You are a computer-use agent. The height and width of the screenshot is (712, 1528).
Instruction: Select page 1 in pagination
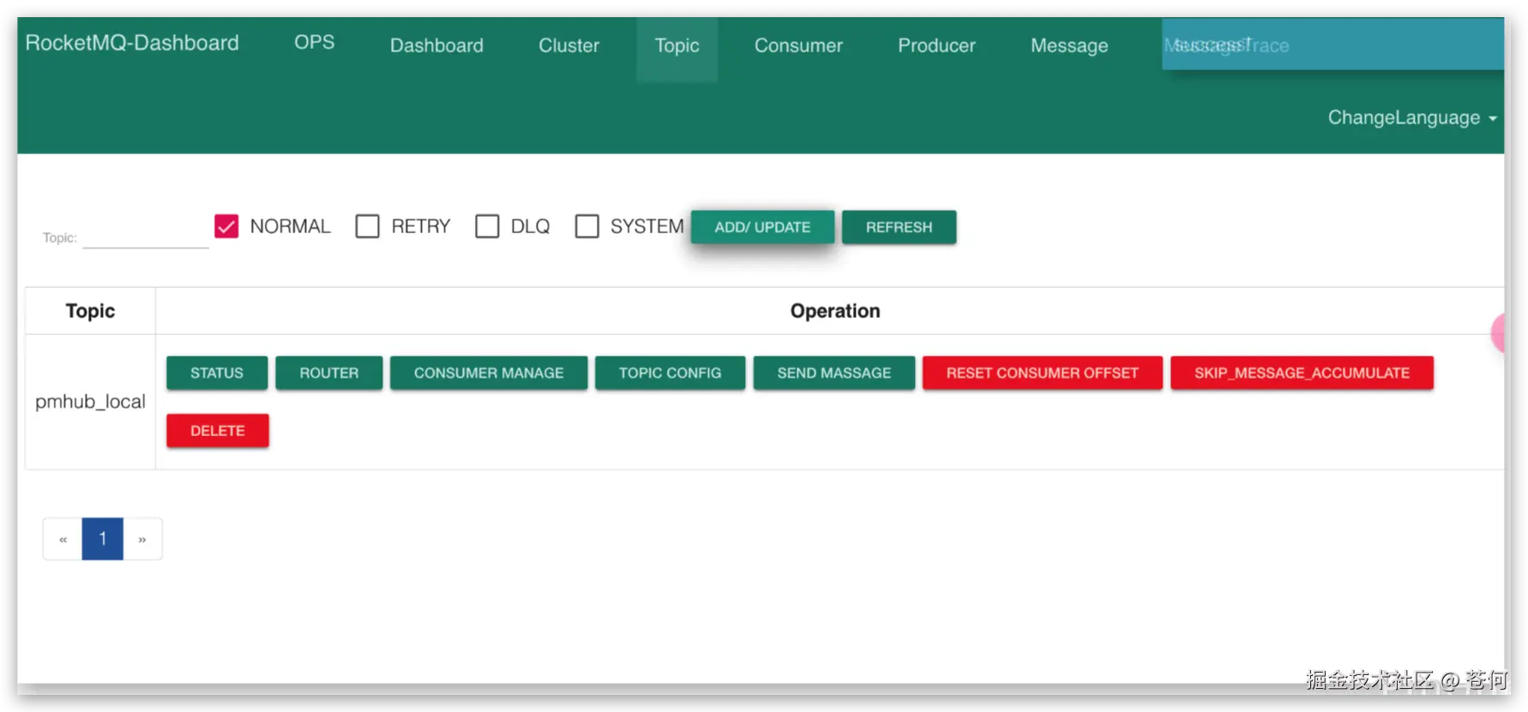(x=103, y=539)
